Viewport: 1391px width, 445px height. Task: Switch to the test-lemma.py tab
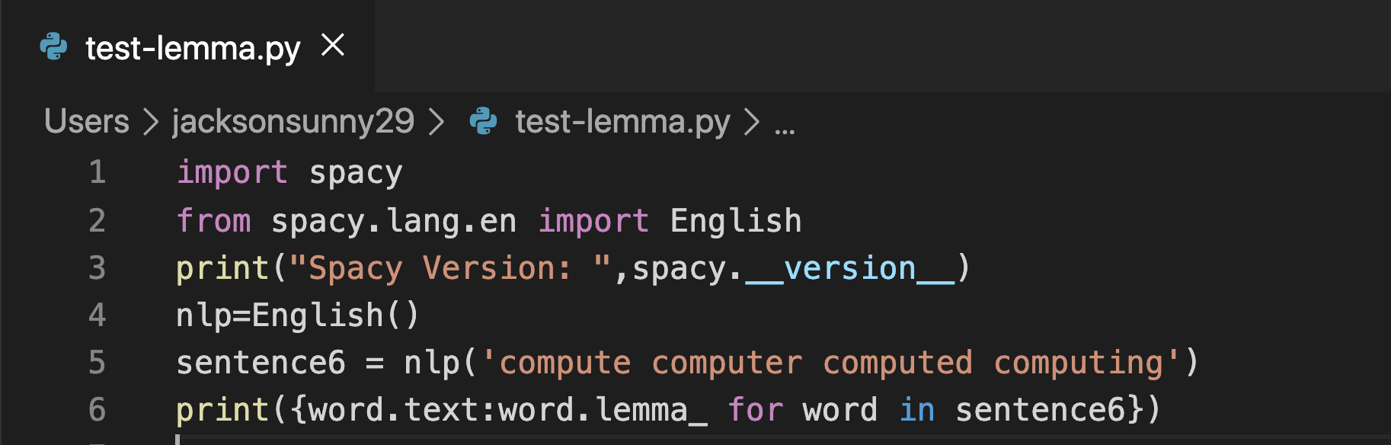189,46
